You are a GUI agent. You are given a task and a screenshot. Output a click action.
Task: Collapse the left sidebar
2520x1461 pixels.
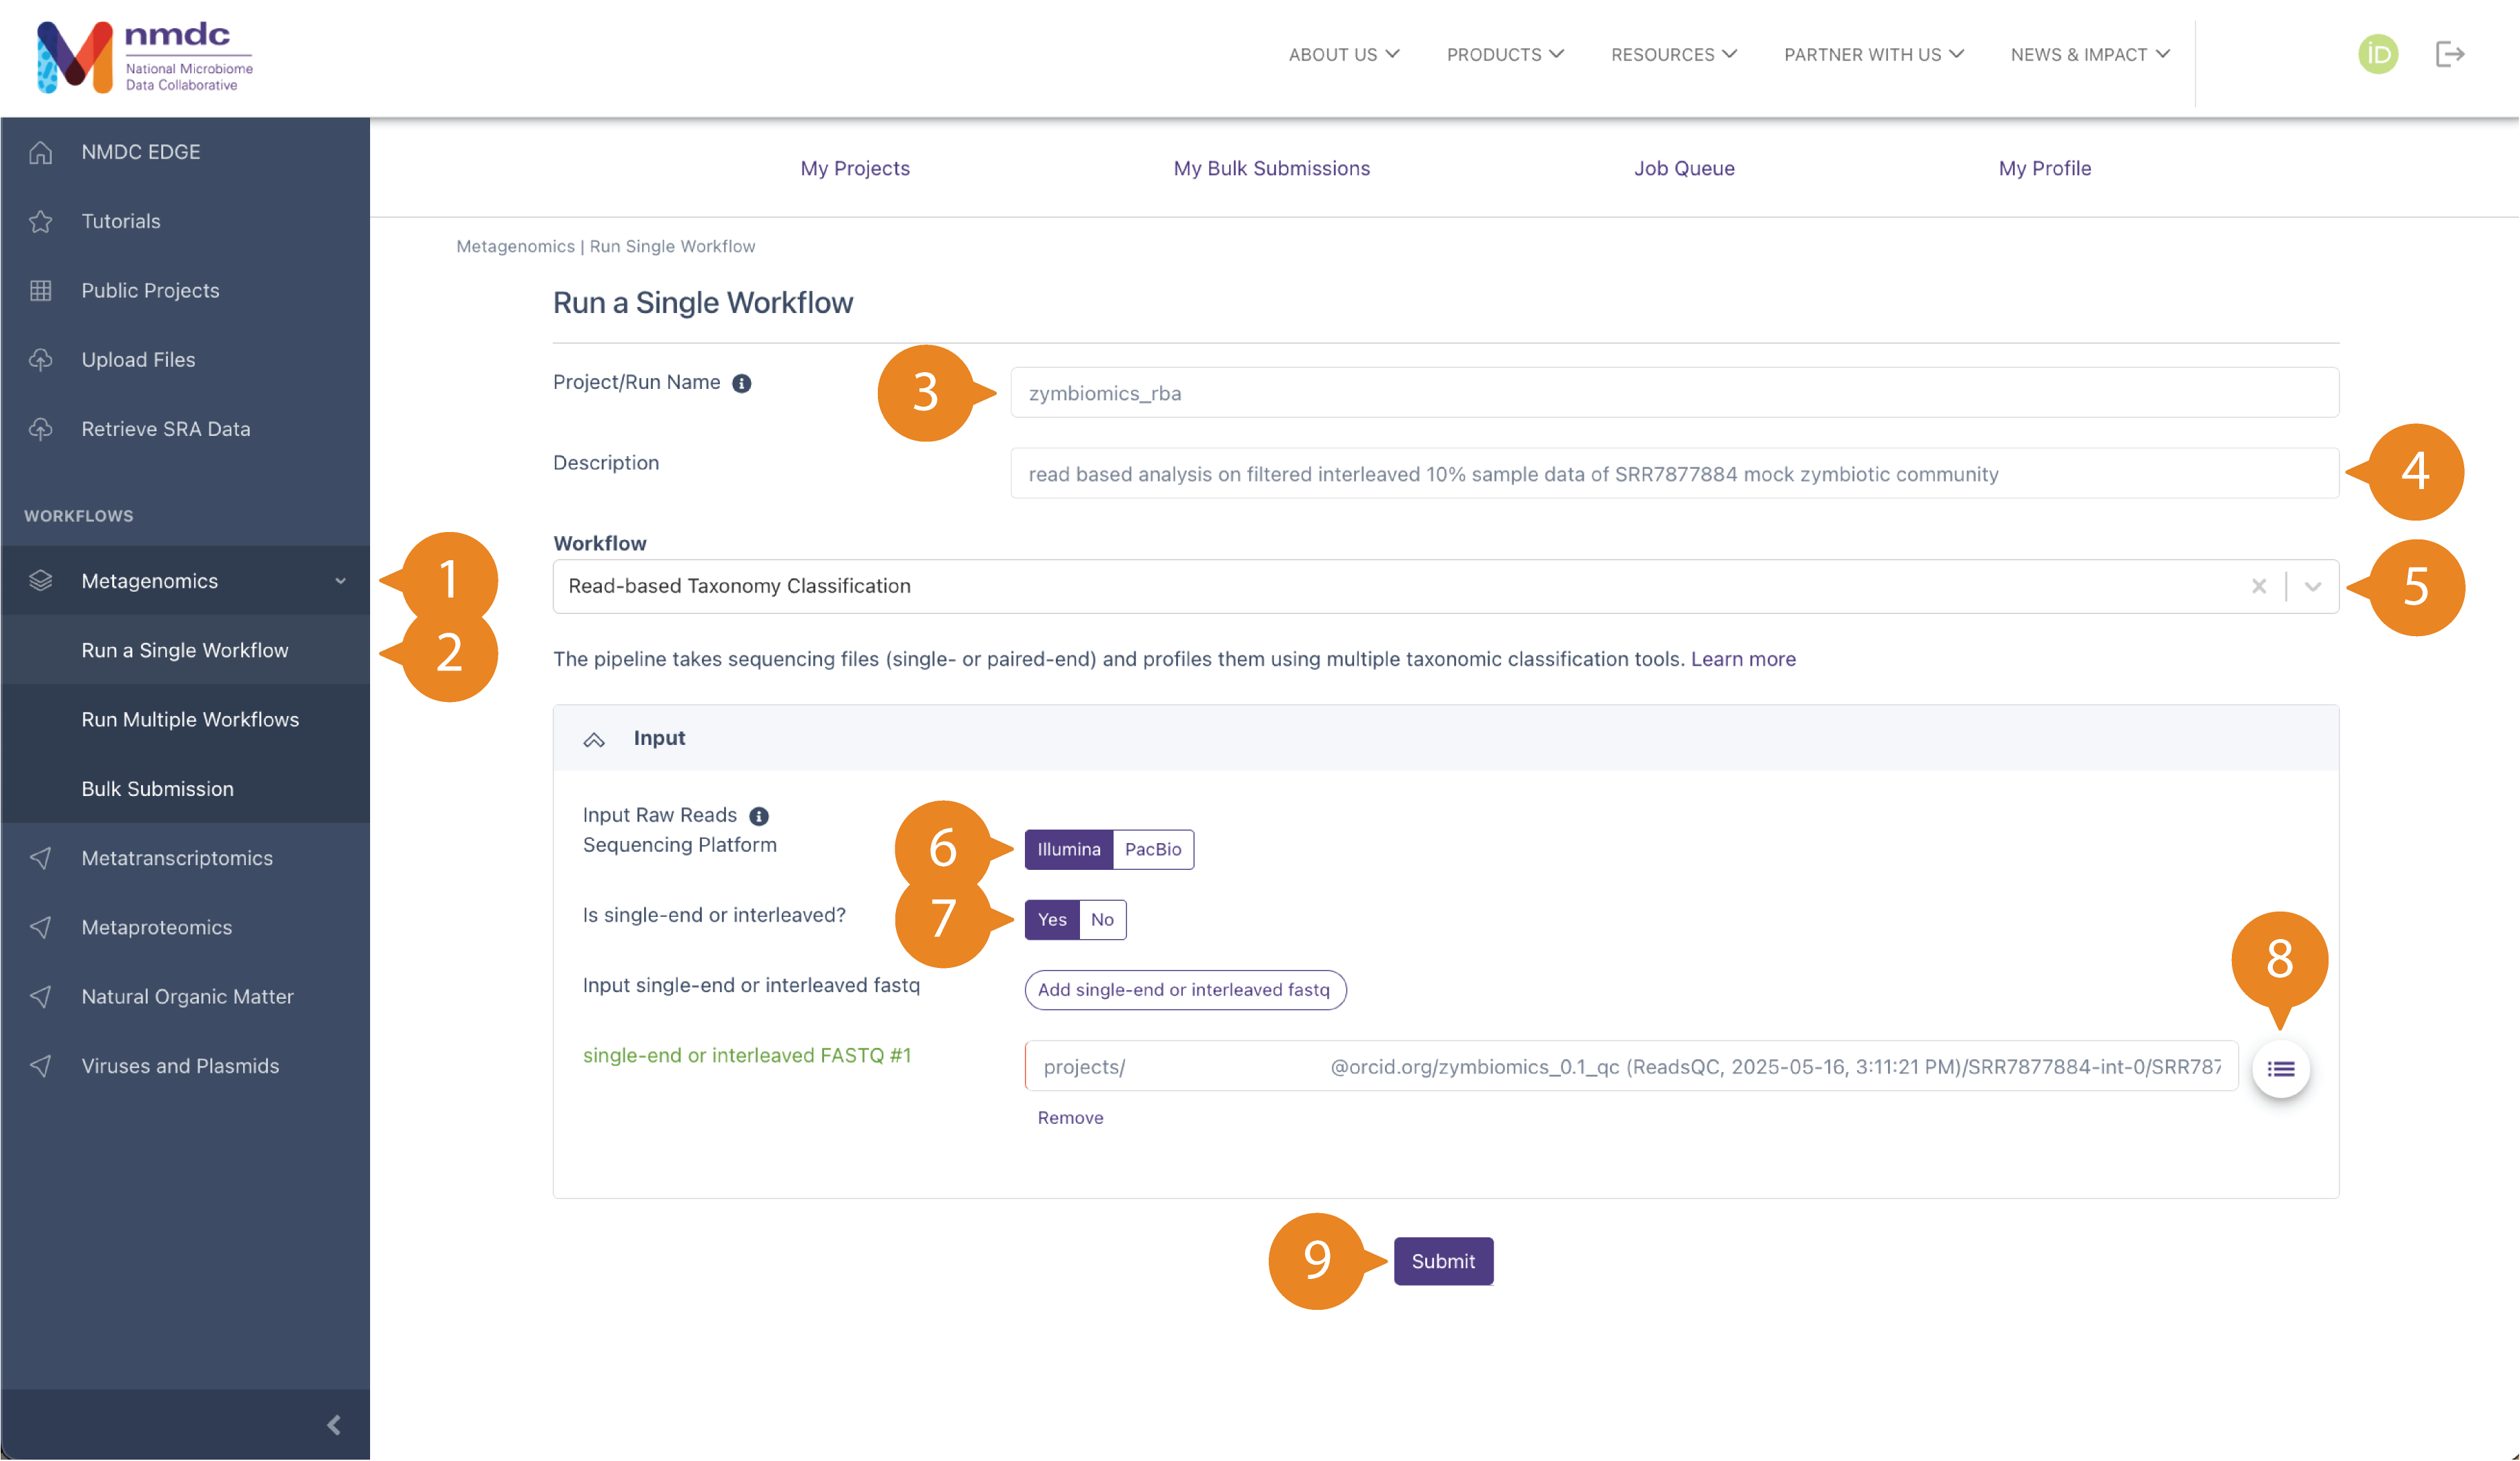333,1425
